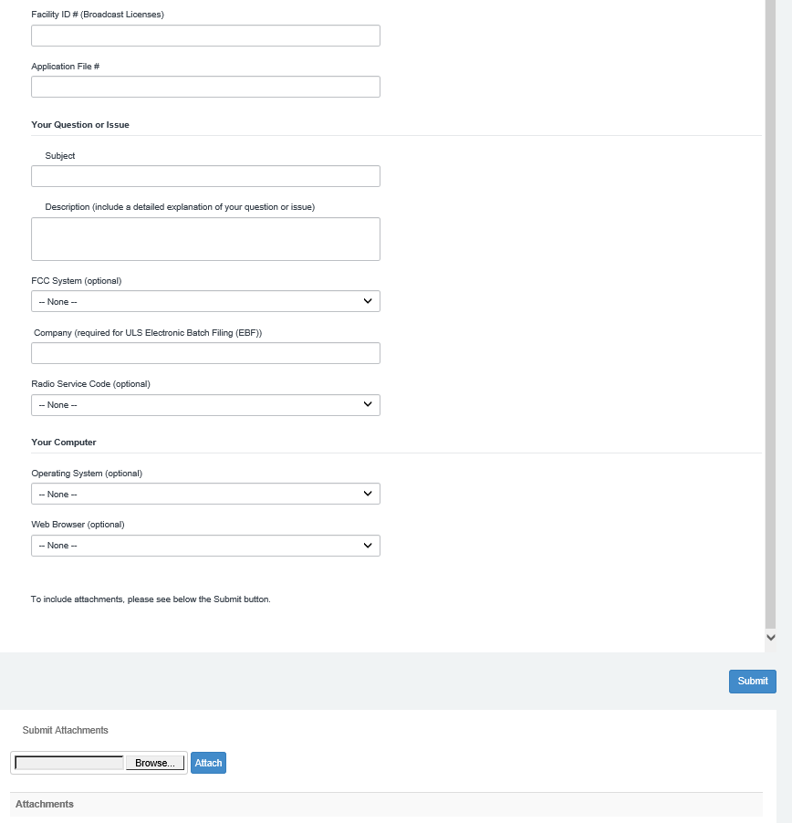Click the Web Browser chevron arrow
The width and height of the screenshot is (792, 823).
pyautogui.click(x=368, y=546)
